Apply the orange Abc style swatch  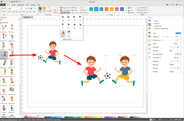coord(107,9)
